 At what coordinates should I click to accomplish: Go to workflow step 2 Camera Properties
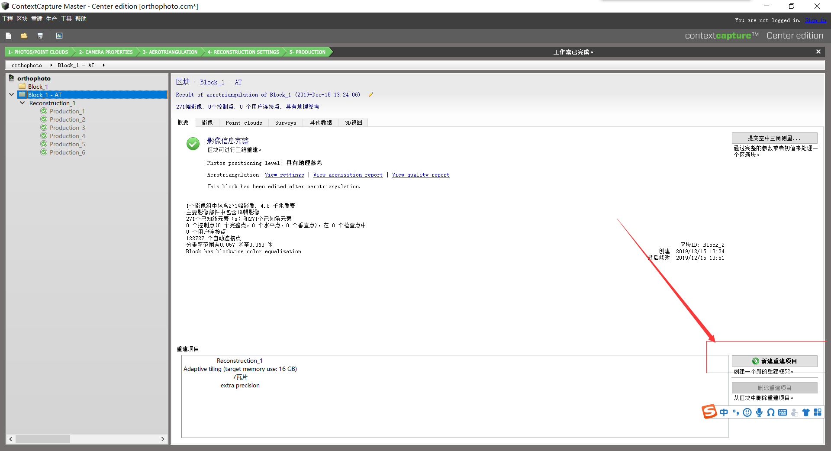pos(106,52)
